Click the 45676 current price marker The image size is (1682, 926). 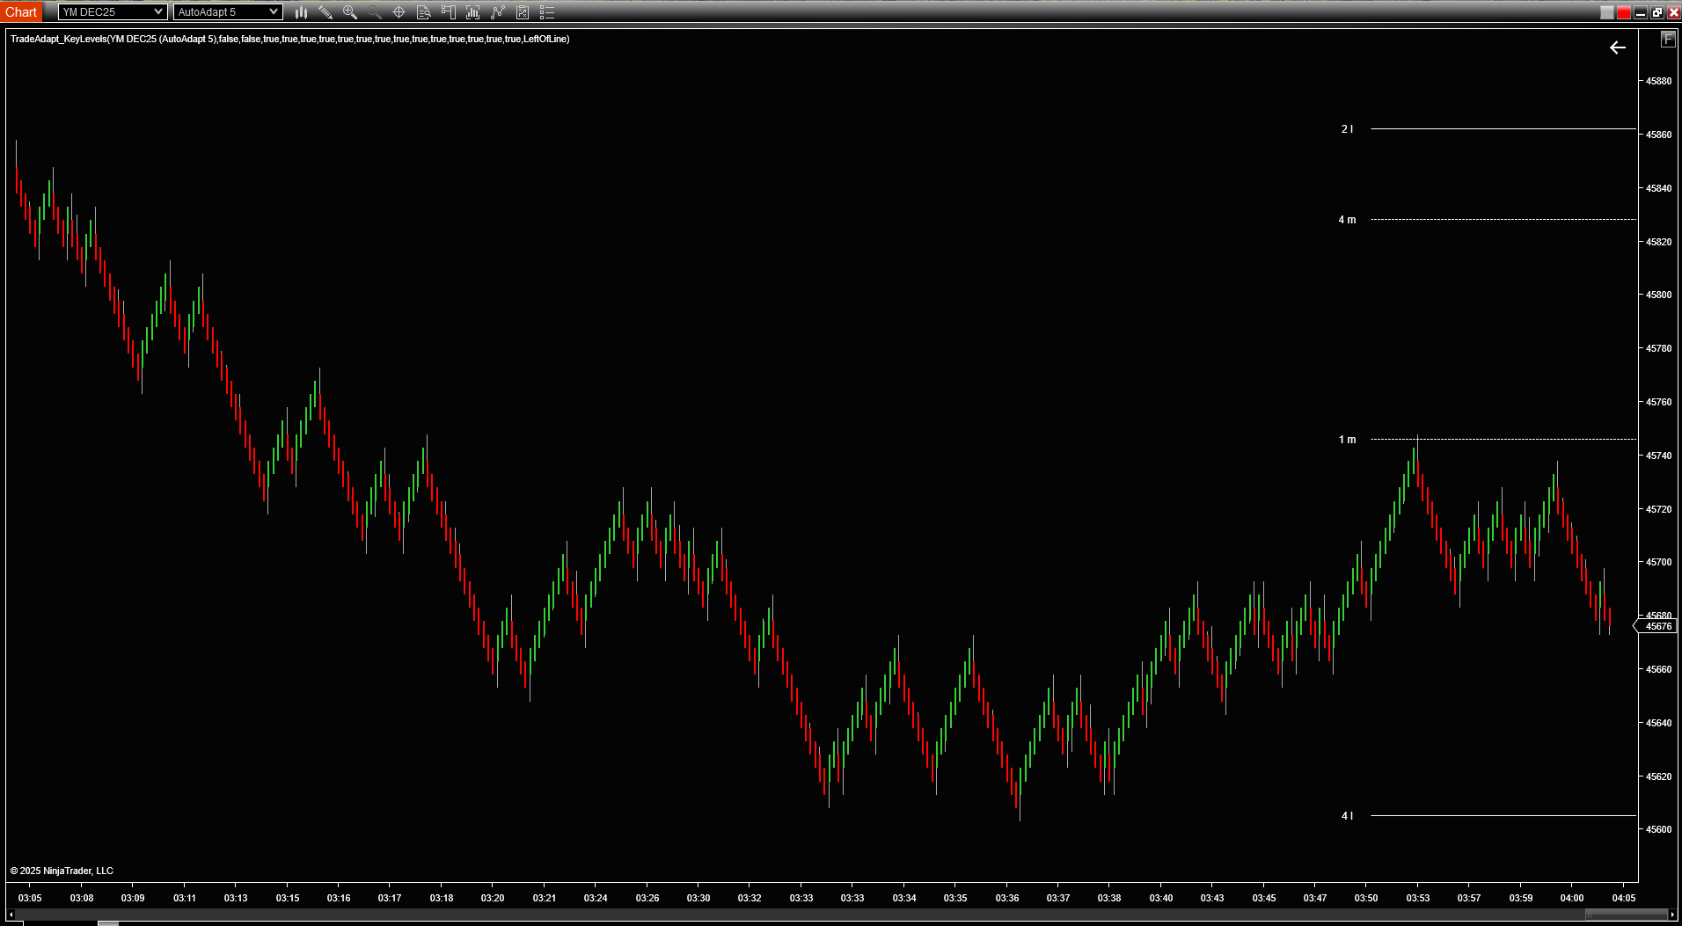coord(1657,626)
